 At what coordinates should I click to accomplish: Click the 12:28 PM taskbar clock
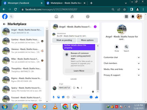(138, 105)
